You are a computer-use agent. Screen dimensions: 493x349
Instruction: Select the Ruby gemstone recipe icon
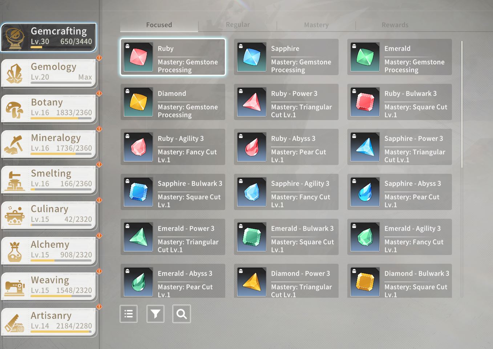tap(138, 57)
